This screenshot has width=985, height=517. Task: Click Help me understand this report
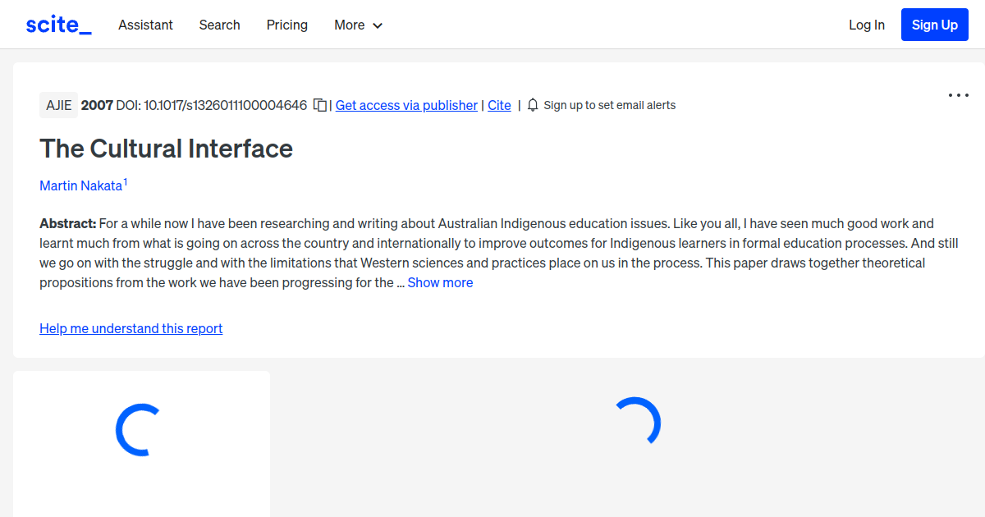(x=131, y=328)
